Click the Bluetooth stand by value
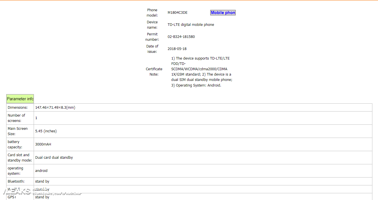This screenshot has width=378, height=200. tap(42, 181)
